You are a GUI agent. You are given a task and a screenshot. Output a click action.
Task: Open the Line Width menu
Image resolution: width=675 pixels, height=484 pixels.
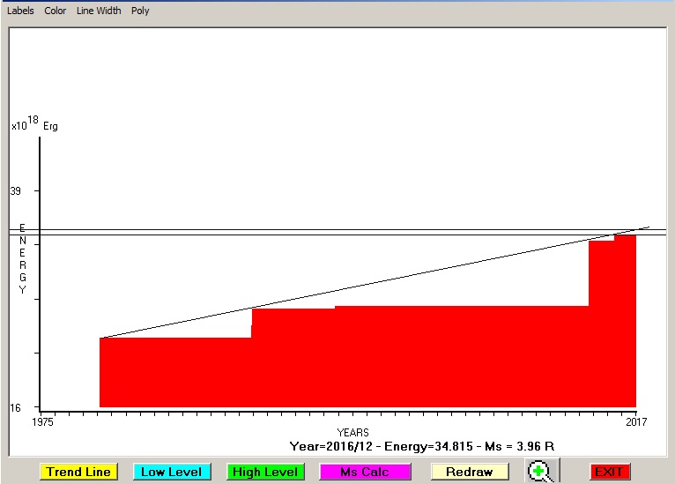click(99, 11)
